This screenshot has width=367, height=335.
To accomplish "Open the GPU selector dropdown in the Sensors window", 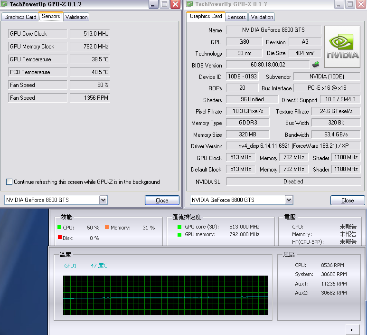I will (x=104, y=200).
